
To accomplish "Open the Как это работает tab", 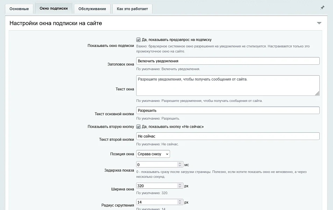I will (132, 9).
